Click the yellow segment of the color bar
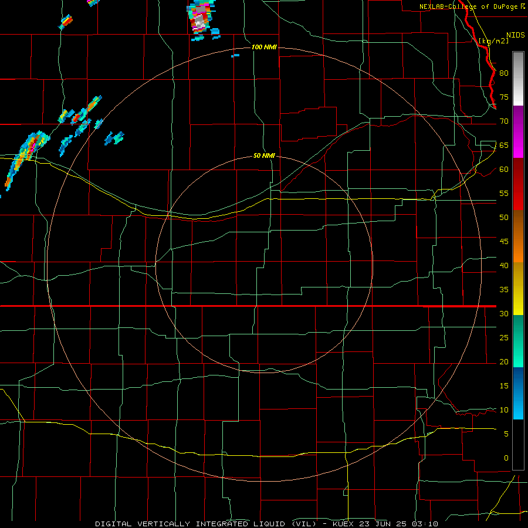Screen dimensions: 528x528 518,289
